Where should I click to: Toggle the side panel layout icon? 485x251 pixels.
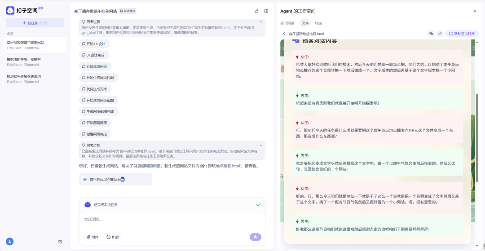(266, 11)
